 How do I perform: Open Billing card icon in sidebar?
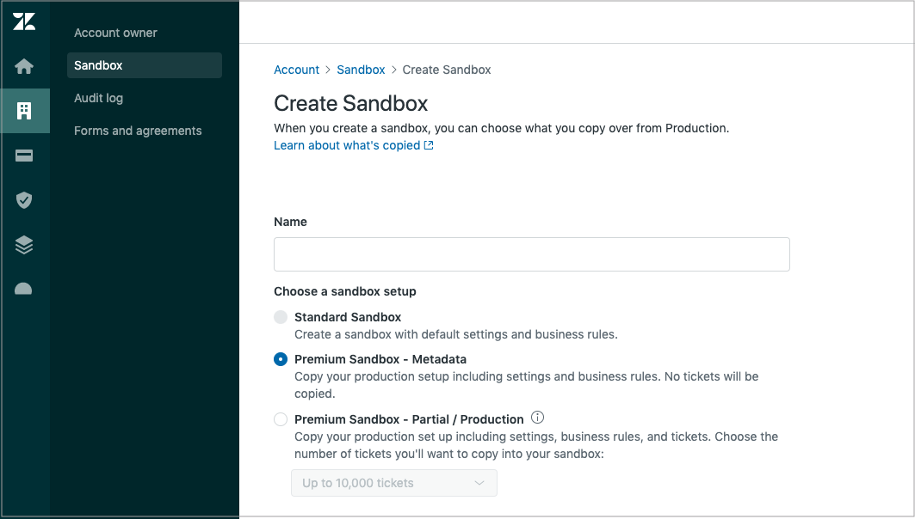point(24,156)
